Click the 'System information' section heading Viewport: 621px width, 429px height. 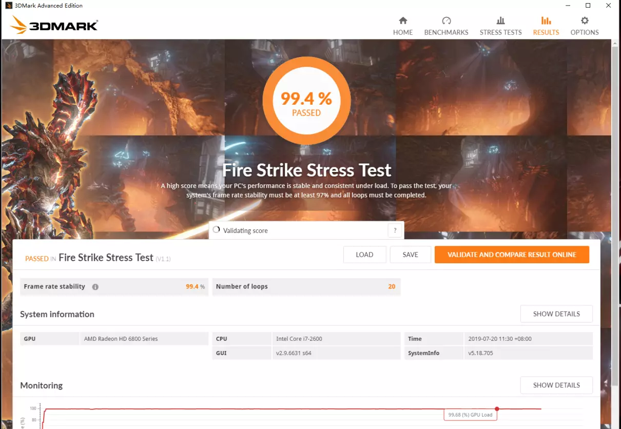click(57, 314)
